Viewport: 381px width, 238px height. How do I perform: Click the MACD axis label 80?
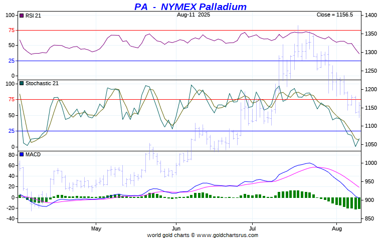pos(12,155)
